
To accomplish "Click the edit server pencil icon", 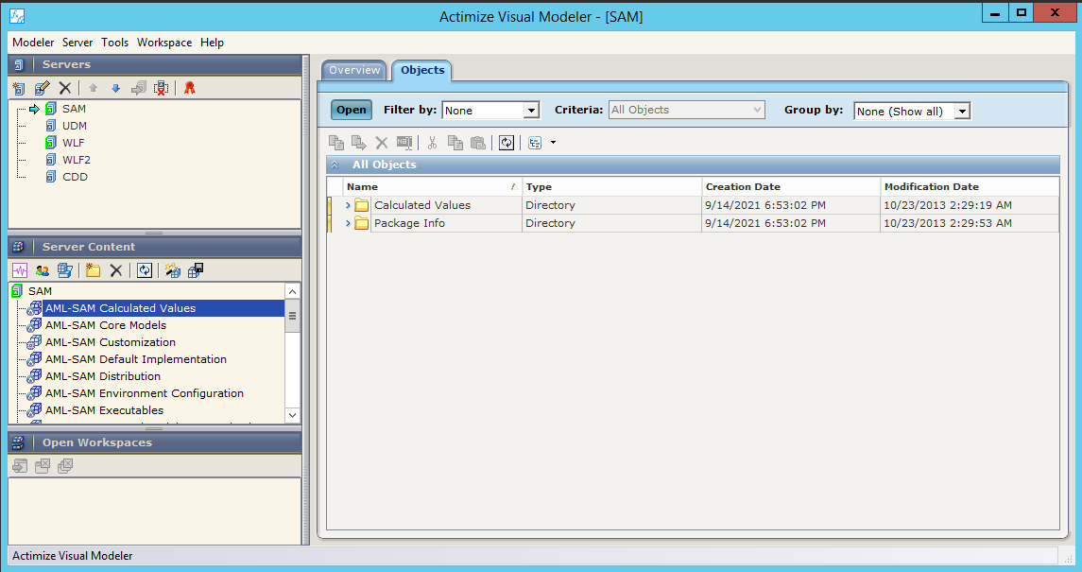I will pos(43,88).
